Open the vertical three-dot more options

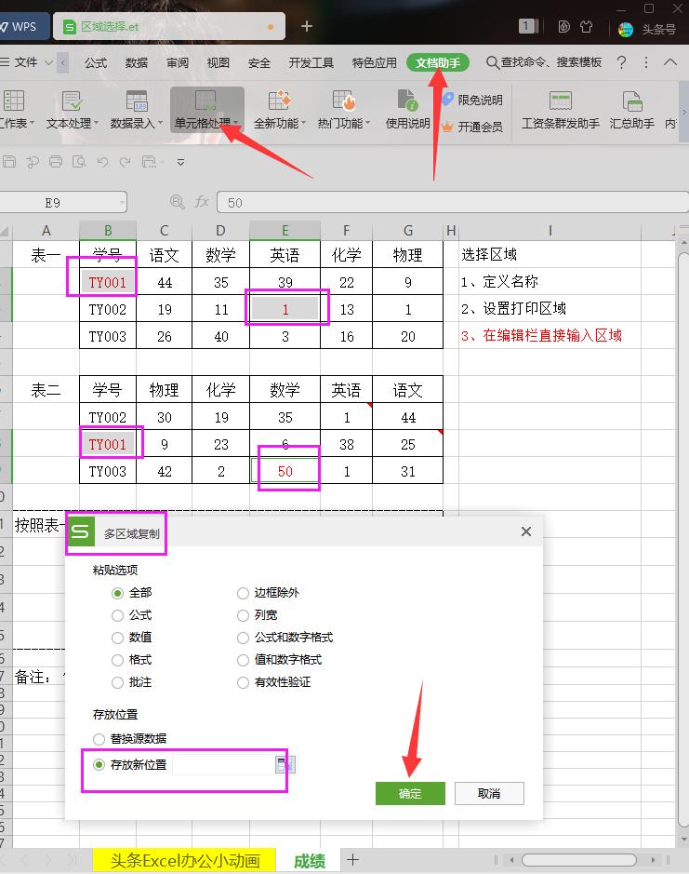(646, 62)
